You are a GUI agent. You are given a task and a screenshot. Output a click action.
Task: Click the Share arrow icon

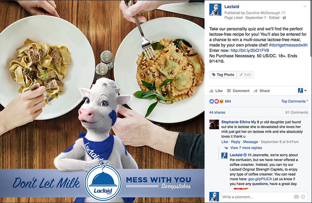[x=256, y=91]
